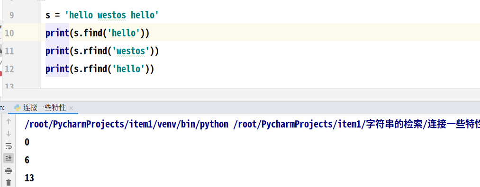Click output value 6
Screen dimensions: 480x187
click(x=27, y=160)
